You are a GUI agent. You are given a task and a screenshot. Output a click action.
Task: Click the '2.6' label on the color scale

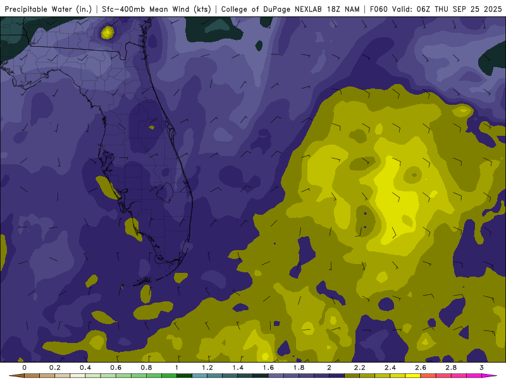pos(421,368)
